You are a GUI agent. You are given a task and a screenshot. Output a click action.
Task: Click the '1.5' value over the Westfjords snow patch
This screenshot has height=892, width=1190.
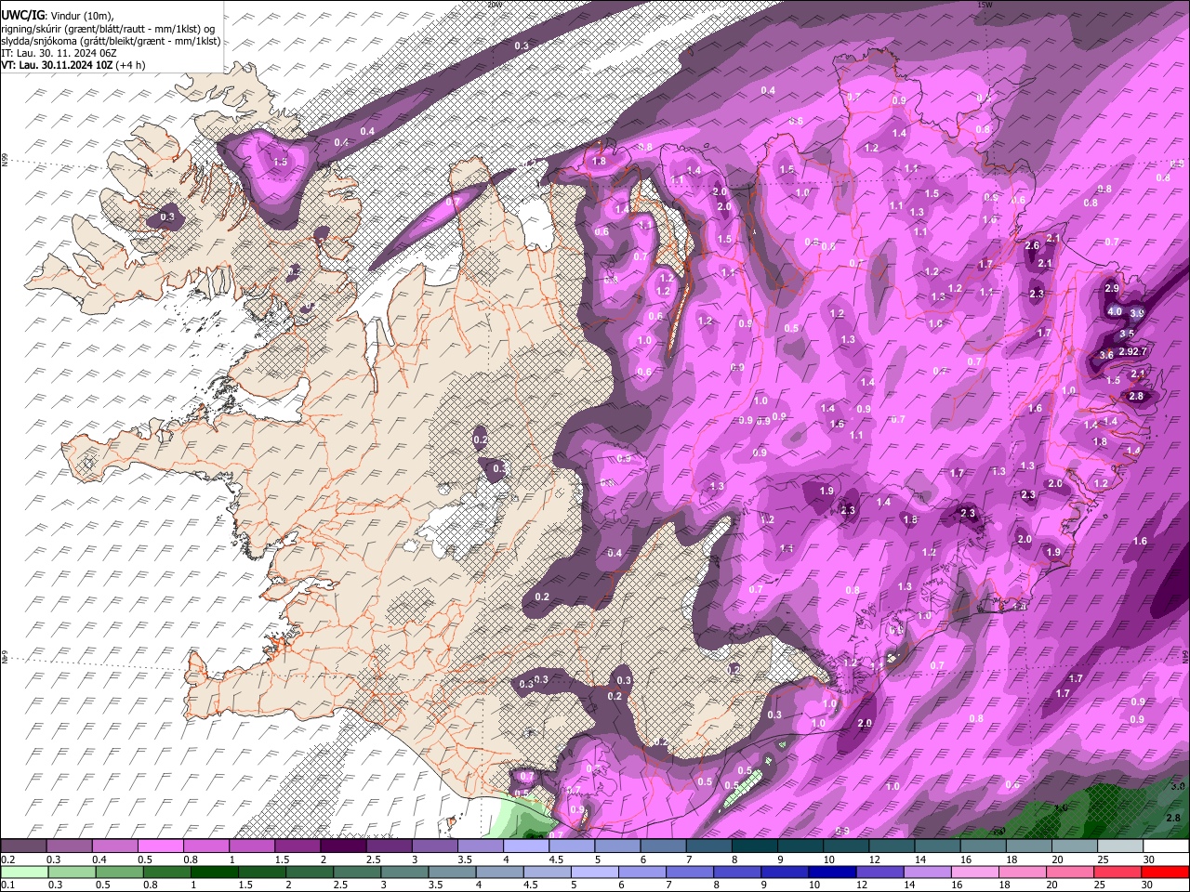click(280, 162)
